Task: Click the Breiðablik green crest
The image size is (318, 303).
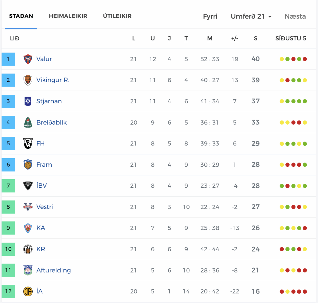Action: (28, 122)
